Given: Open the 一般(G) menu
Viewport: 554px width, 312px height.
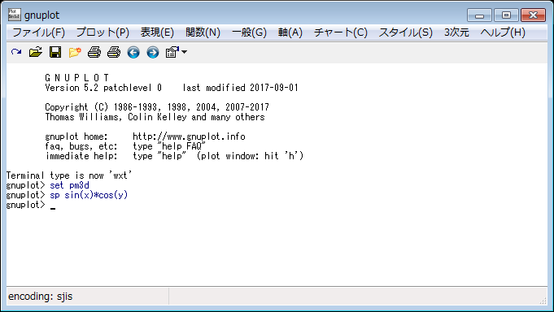Looking at the screenshot, I should coord(249,32).
